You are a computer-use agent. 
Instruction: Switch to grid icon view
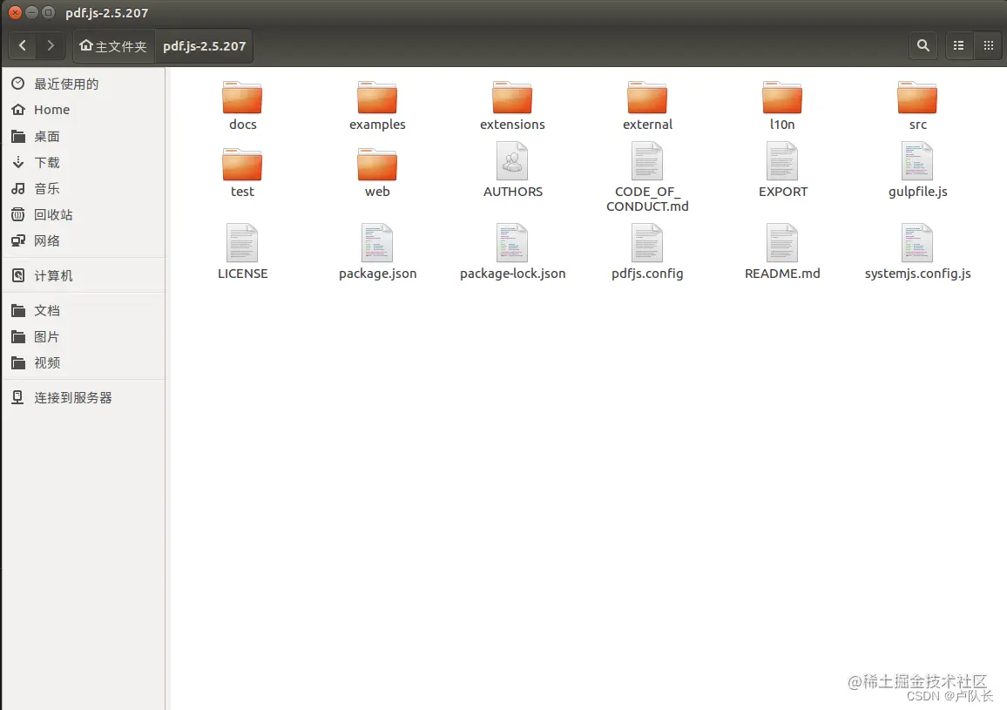pos(989,45)
